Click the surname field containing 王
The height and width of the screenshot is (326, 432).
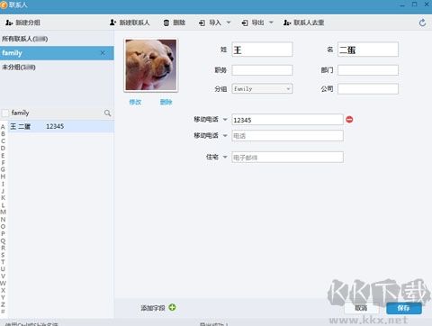262,50
